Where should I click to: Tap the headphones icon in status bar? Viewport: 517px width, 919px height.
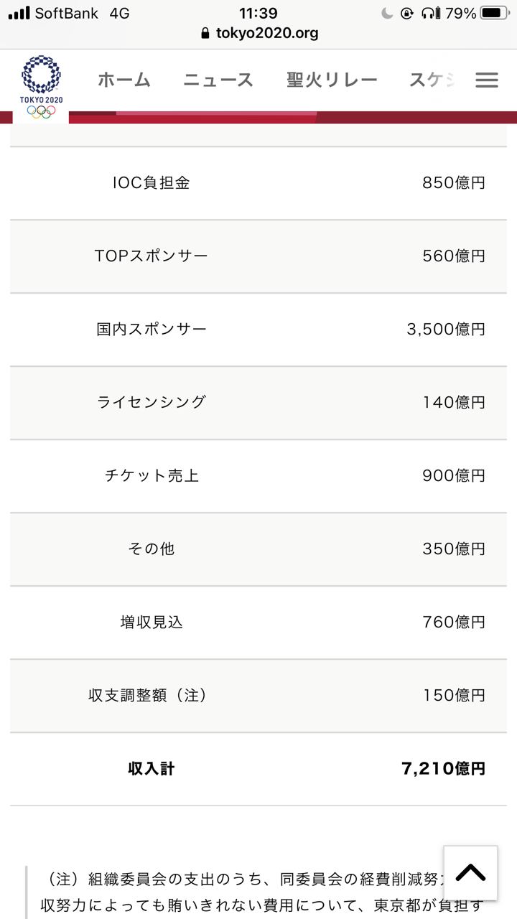(x=430, y=13)
